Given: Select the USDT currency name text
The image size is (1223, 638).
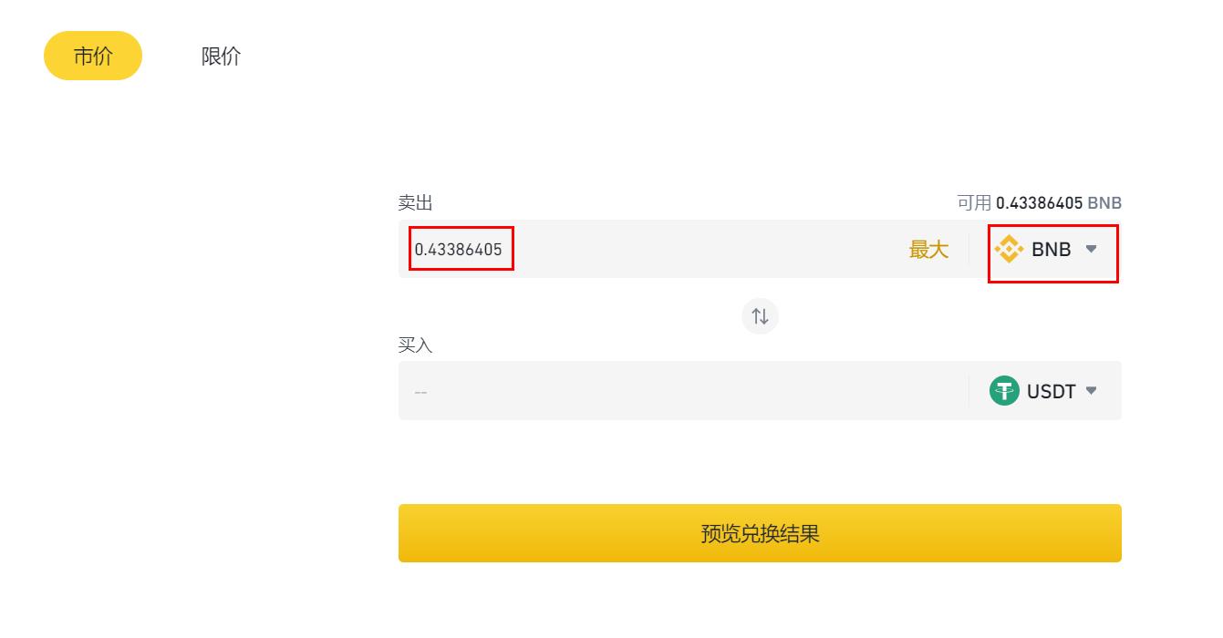Looking at the screenshot, I should [1052, 391].
